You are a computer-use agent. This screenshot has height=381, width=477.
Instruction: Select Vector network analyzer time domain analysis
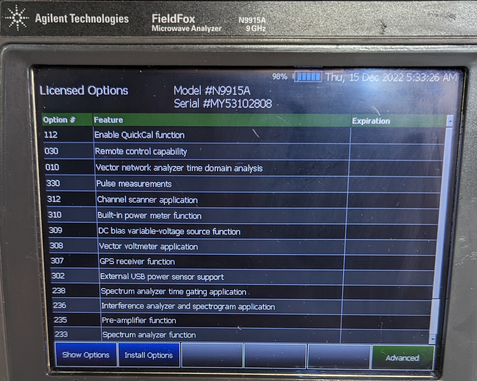[x=179, y=168]
